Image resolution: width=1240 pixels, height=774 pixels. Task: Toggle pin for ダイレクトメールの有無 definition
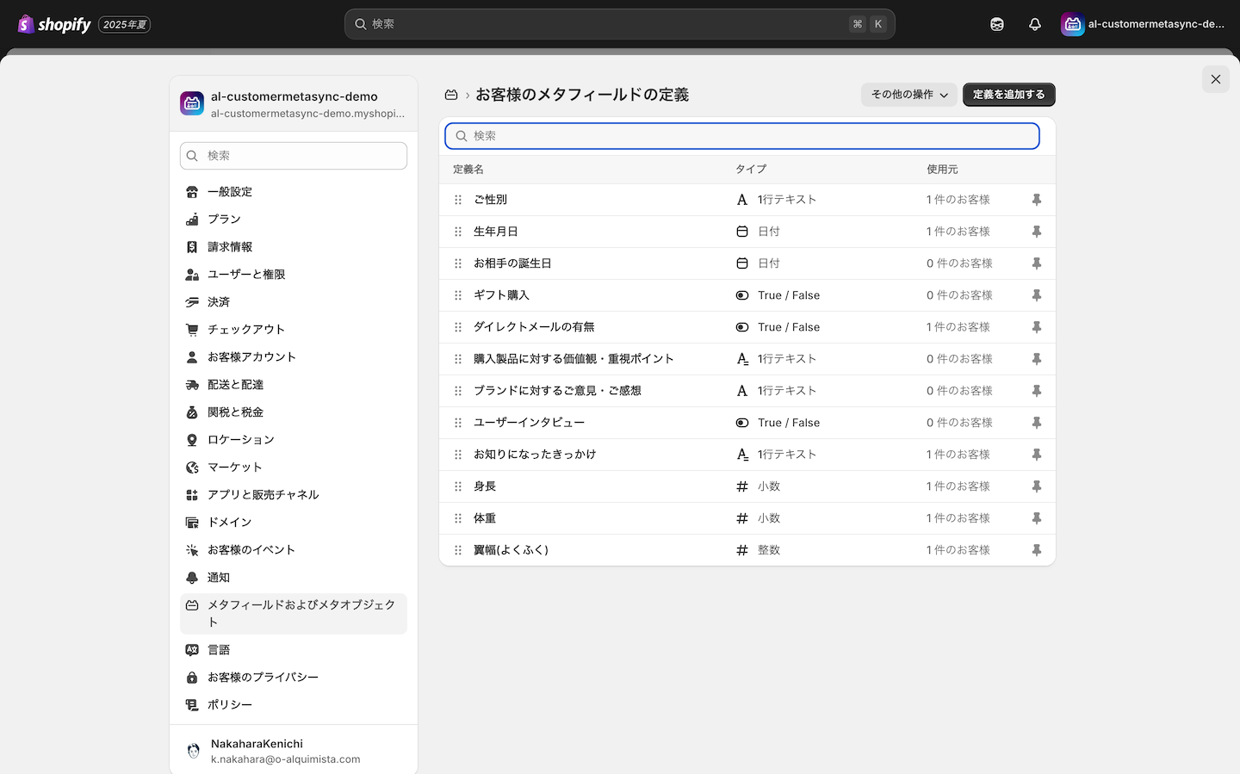pos(1037,327)
